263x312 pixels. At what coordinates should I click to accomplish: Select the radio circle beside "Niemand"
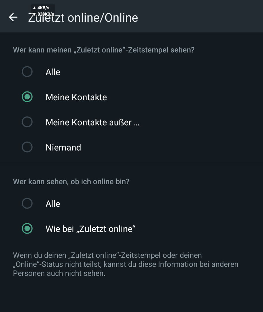(x=27, y=147)
